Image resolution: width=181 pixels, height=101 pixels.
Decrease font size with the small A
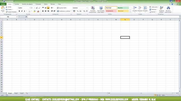[x=39, y=8]
